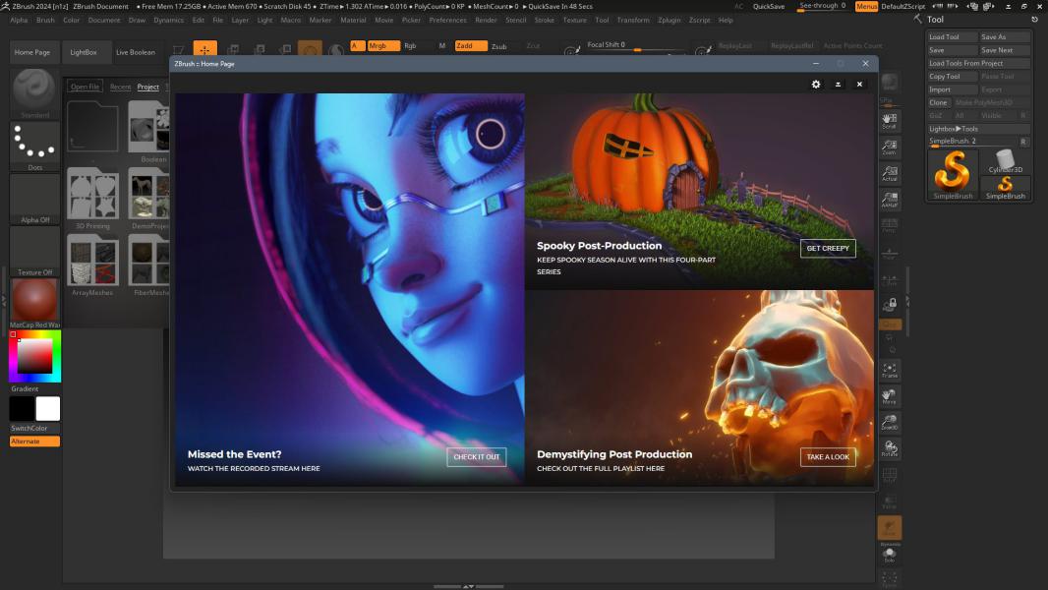Click the CHECK IT OUT button
Screen dimensions: 1048x590
[477, 457]
